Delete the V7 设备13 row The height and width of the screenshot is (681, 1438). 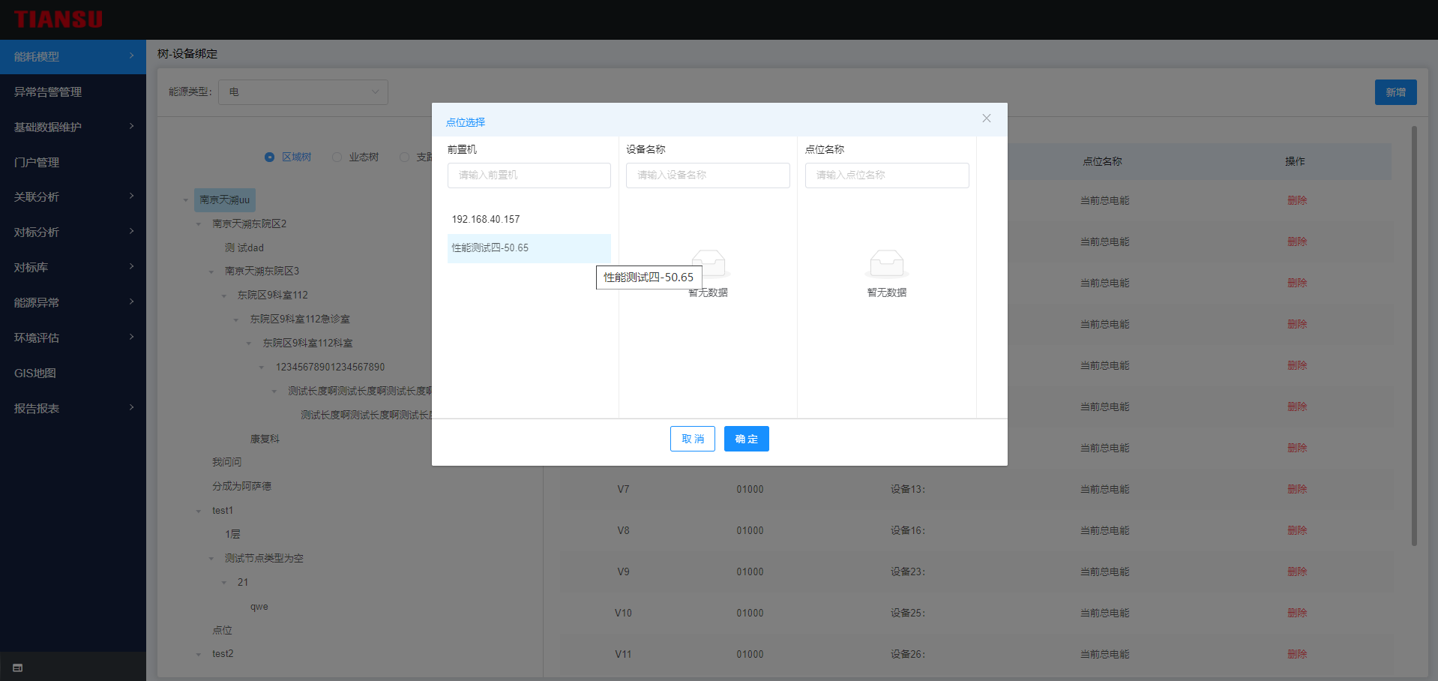[x=1297, y=489]
